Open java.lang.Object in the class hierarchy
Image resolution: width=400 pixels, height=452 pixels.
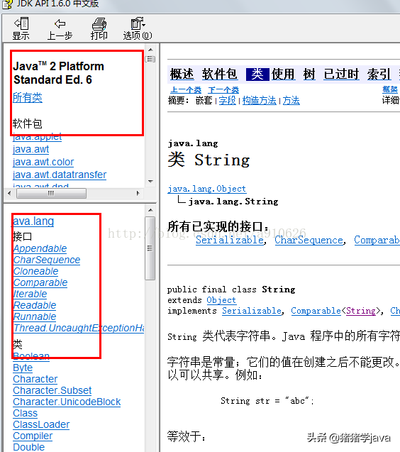click(207, 189)
